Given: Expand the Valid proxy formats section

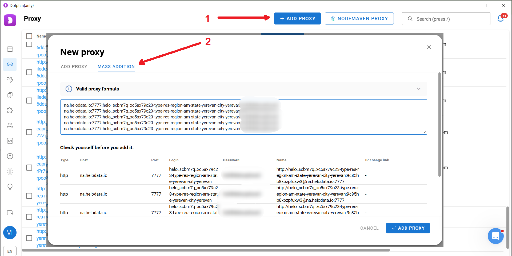Looking at the screenshot, I should pos(418,89).
